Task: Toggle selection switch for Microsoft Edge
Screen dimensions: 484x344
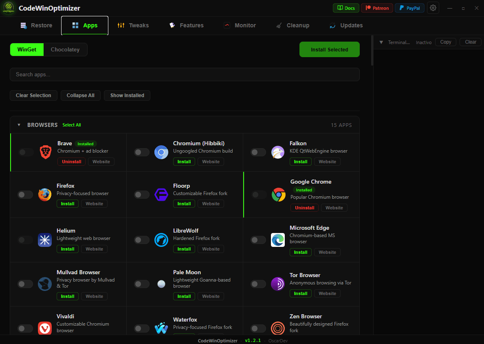Action: coord(258,240)
